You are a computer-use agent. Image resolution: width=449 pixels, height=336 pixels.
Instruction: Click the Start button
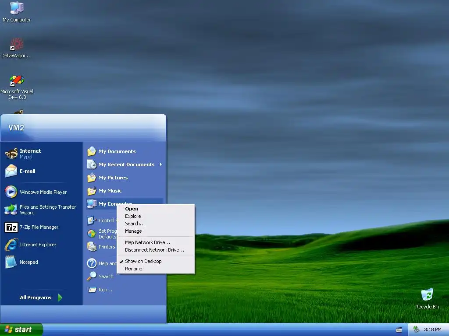[21, 329]
